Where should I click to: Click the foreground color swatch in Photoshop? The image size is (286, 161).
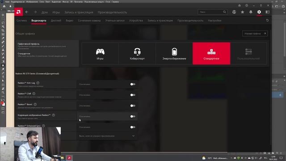coord(2,103)
